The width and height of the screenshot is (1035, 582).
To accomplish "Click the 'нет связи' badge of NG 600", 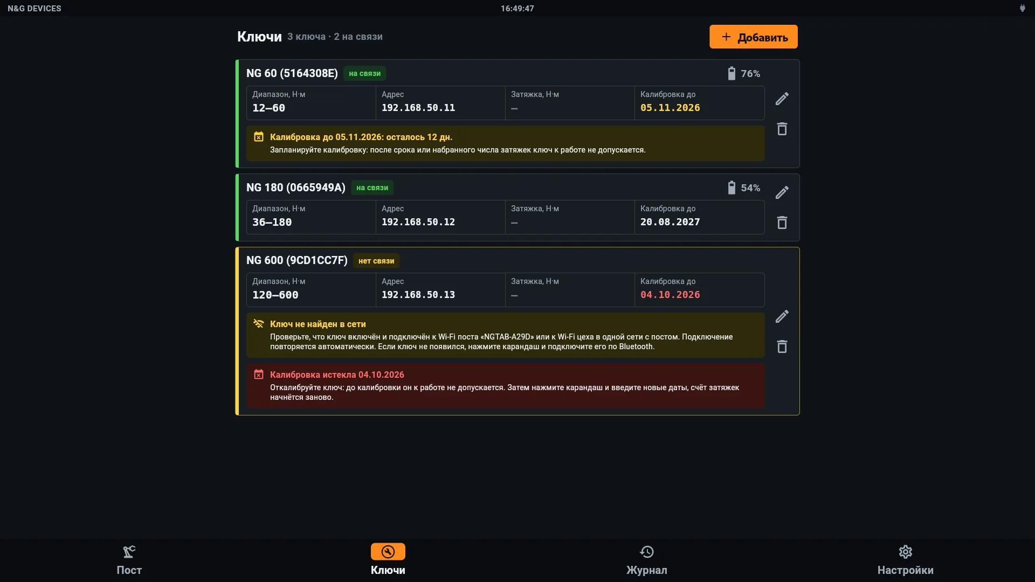I will point(376,261).
